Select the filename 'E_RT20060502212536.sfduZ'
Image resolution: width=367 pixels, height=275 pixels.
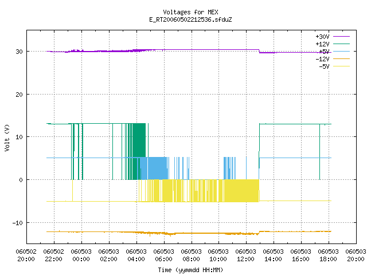point(190,19)
